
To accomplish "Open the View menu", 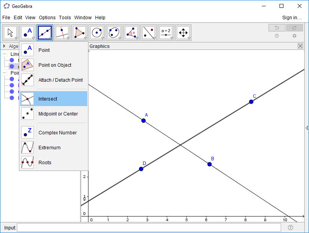I will click(x=30, y=18).
